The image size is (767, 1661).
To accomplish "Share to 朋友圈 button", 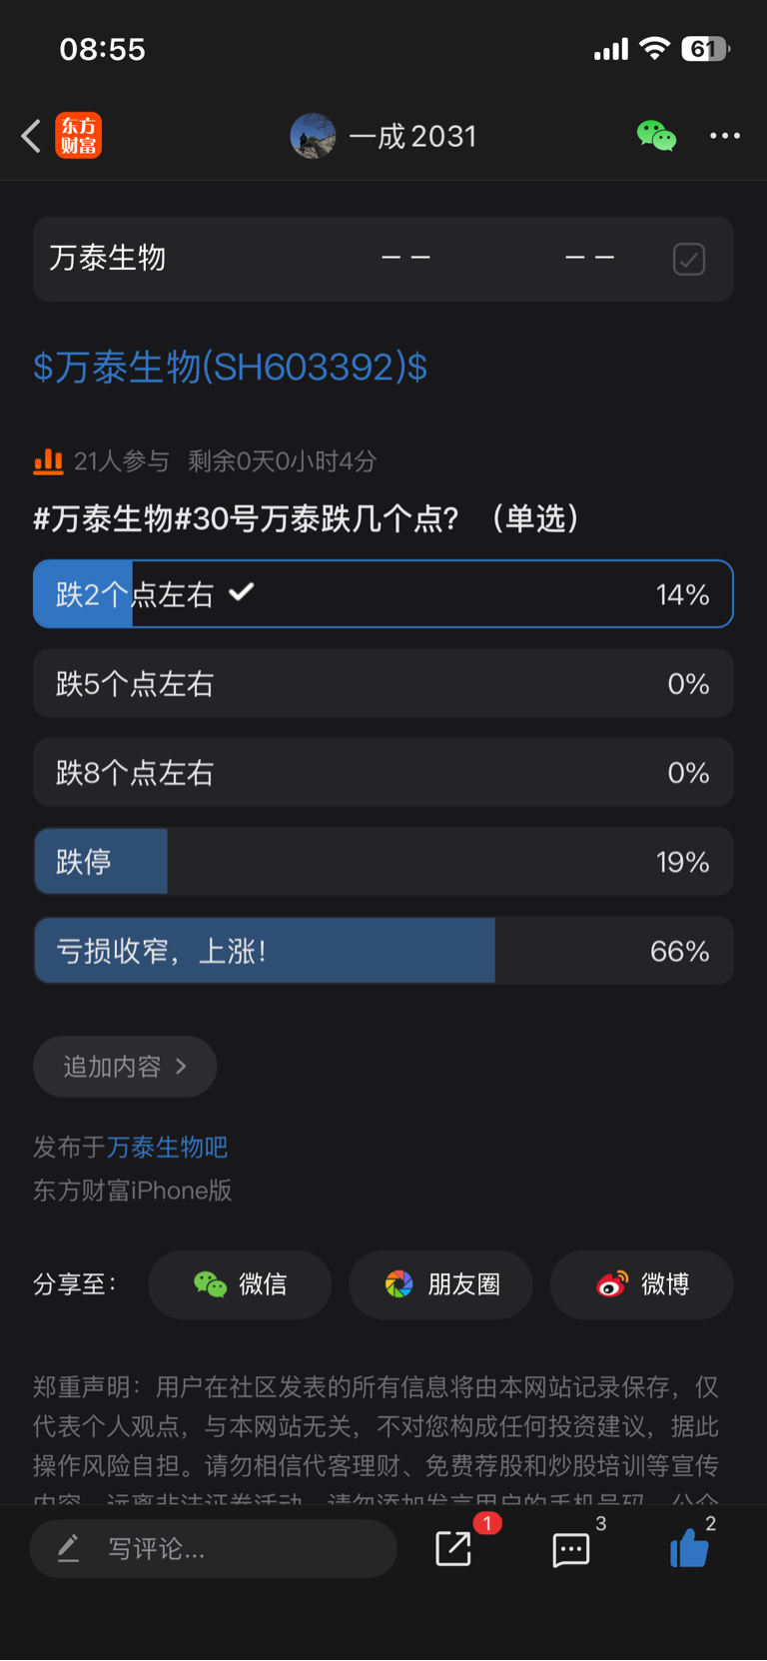I will coord(440,1284).
